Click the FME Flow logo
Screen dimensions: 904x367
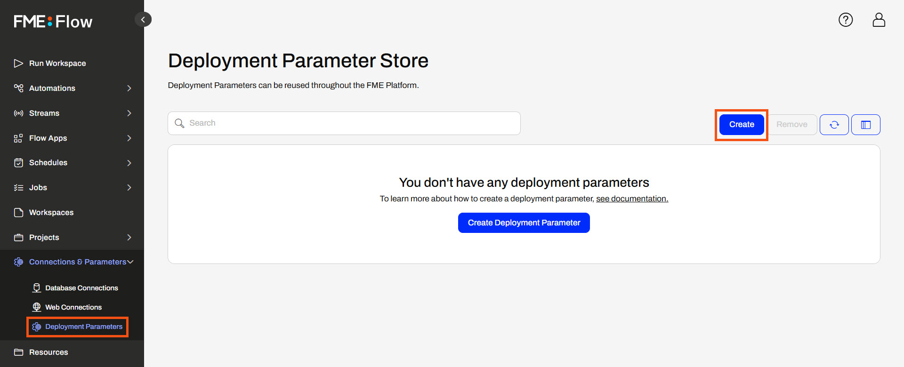(x=53, y=22)
